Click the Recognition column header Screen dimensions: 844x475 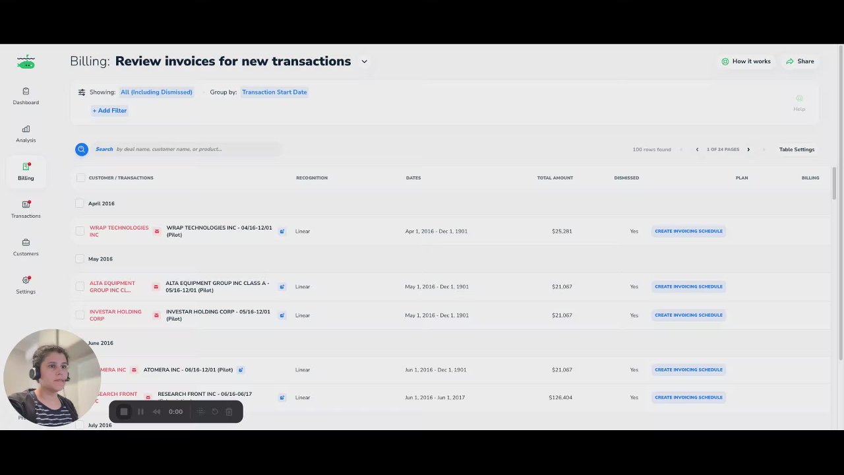(312, 178)
